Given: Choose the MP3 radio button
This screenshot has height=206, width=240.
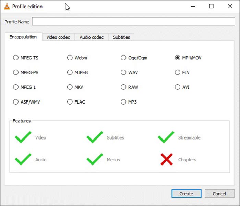Looking at the screenshot, I should 123,102.
